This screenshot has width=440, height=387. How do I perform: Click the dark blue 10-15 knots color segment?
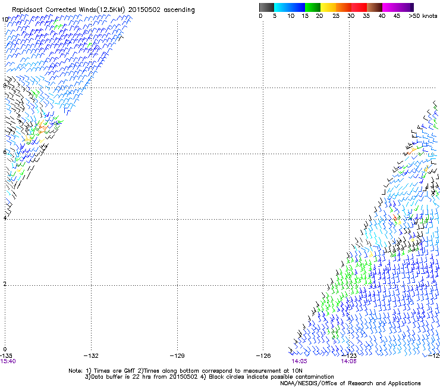point(297,7)
